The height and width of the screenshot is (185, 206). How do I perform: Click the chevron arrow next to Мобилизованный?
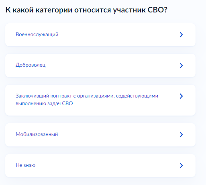[181, 134]
